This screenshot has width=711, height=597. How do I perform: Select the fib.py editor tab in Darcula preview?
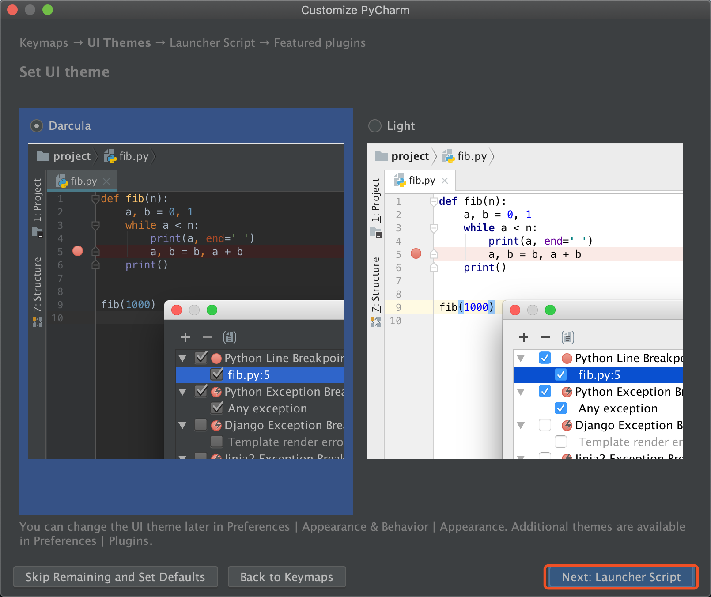point(82,181)
